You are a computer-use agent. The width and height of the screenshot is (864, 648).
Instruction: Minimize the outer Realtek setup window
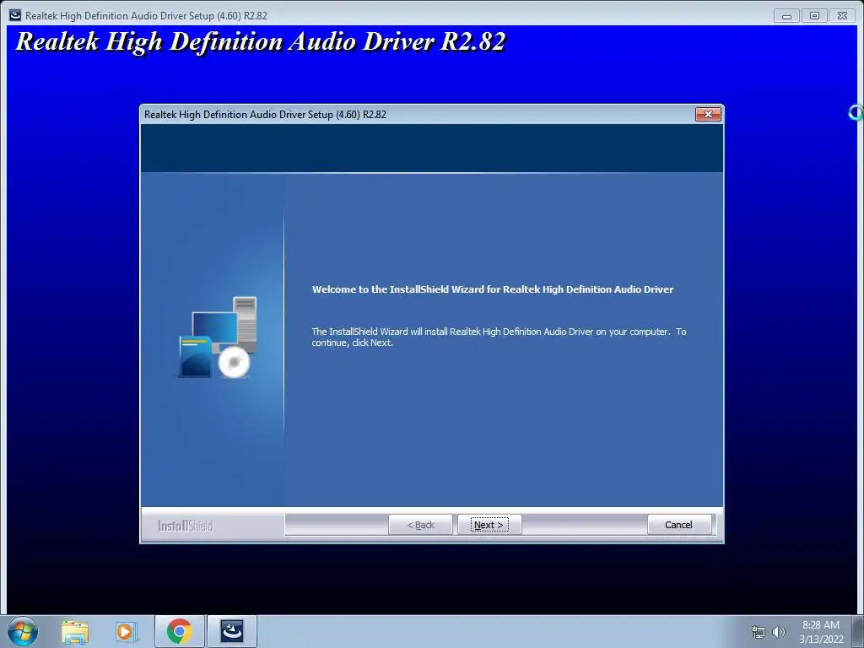point(786,16)
